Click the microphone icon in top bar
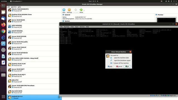Image resolution: width=178 pixels, height=100 pixels. click(x=171, y=1)
